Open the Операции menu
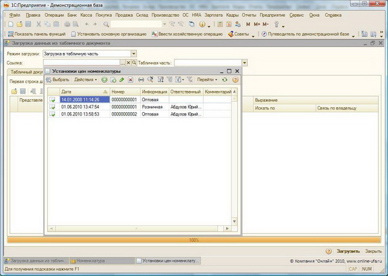Viewport: 388px width, 276px height. coord(54,15)
